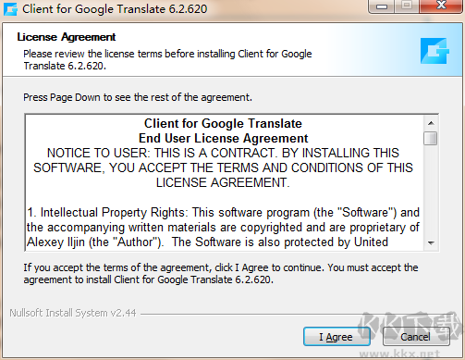Click the Nullsoft Install System v2.44 label

(73, 313)
